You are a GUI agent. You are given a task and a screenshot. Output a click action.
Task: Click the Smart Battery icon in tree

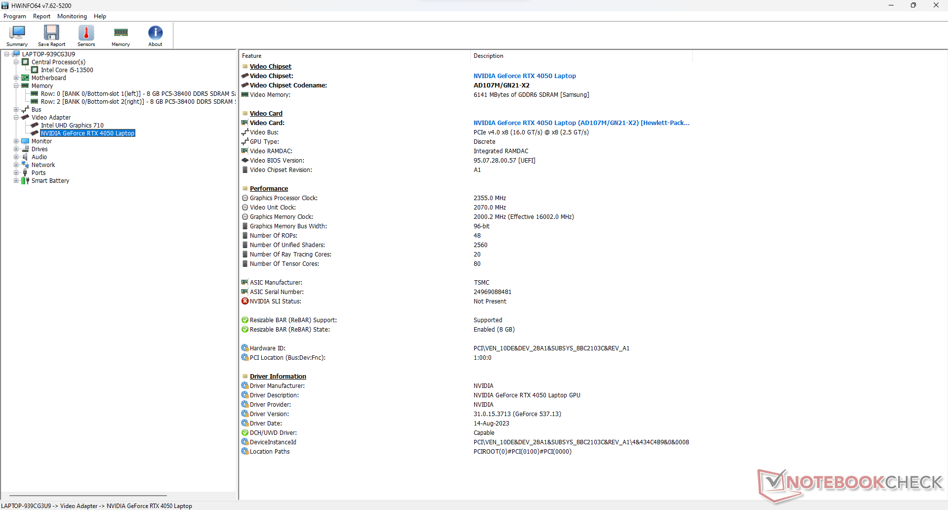pos(25,181)
